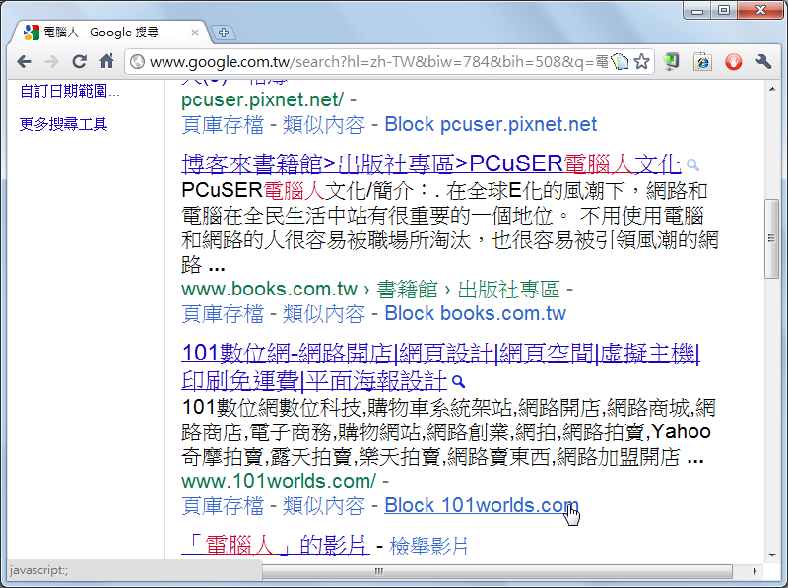The width and height of the screenshot is (788, 588).
Task: Click the red hand blocker extension icon
Action: [x=733, y=62]
